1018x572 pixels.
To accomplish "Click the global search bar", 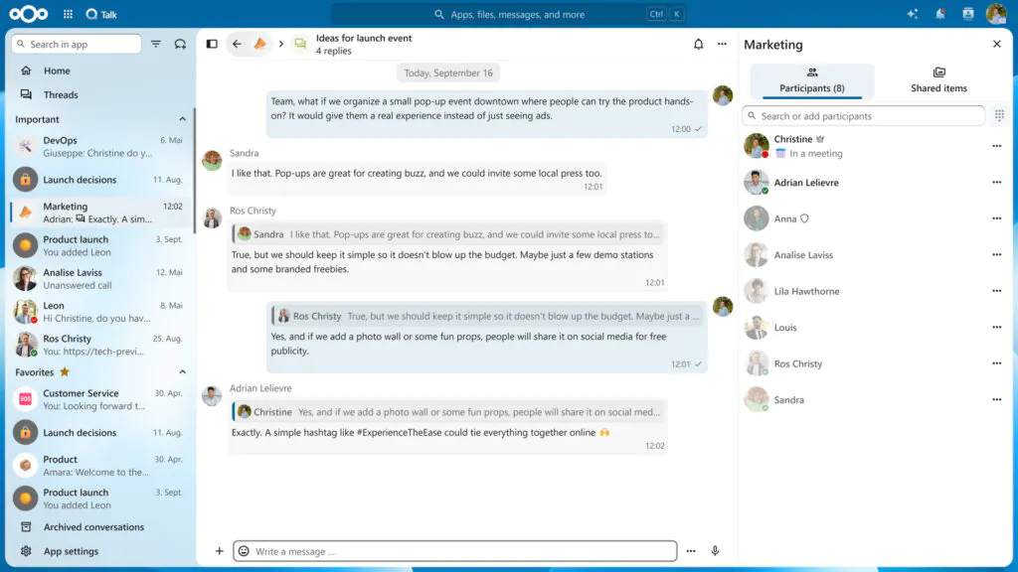I will point(509,14).
